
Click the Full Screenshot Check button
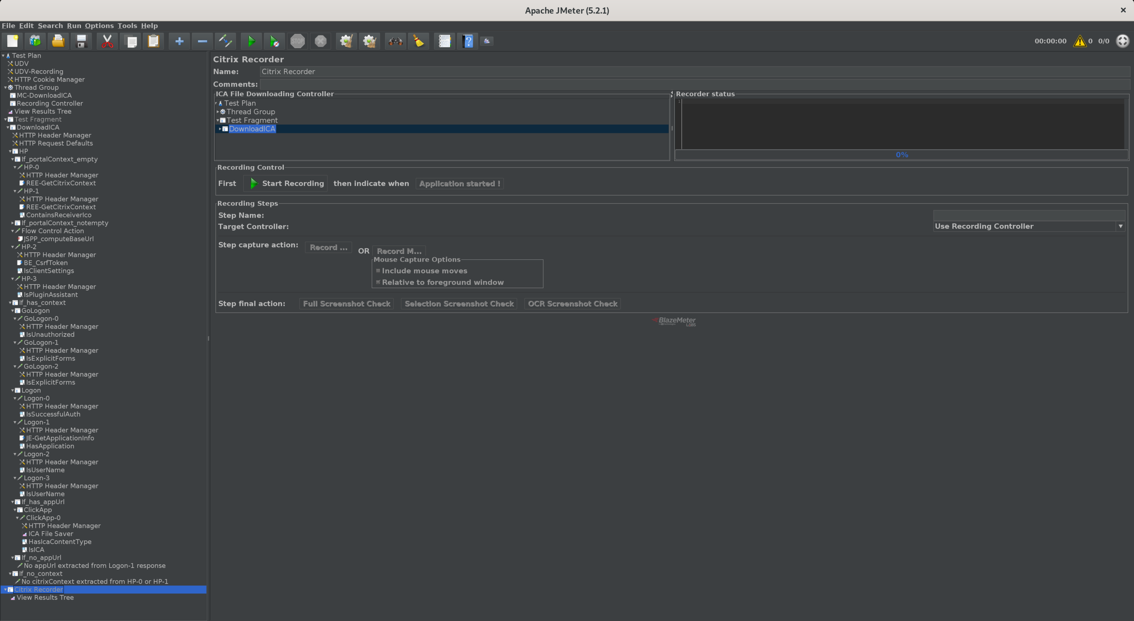click(346, 304)
